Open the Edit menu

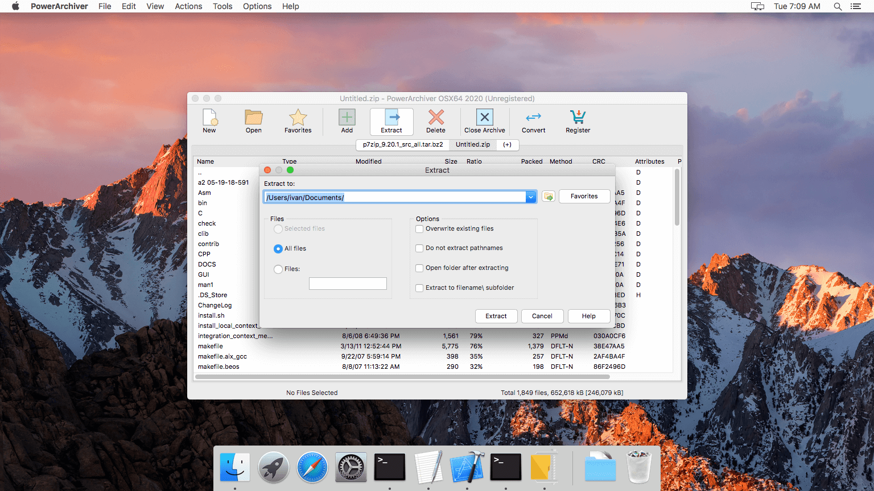(129, 6)
